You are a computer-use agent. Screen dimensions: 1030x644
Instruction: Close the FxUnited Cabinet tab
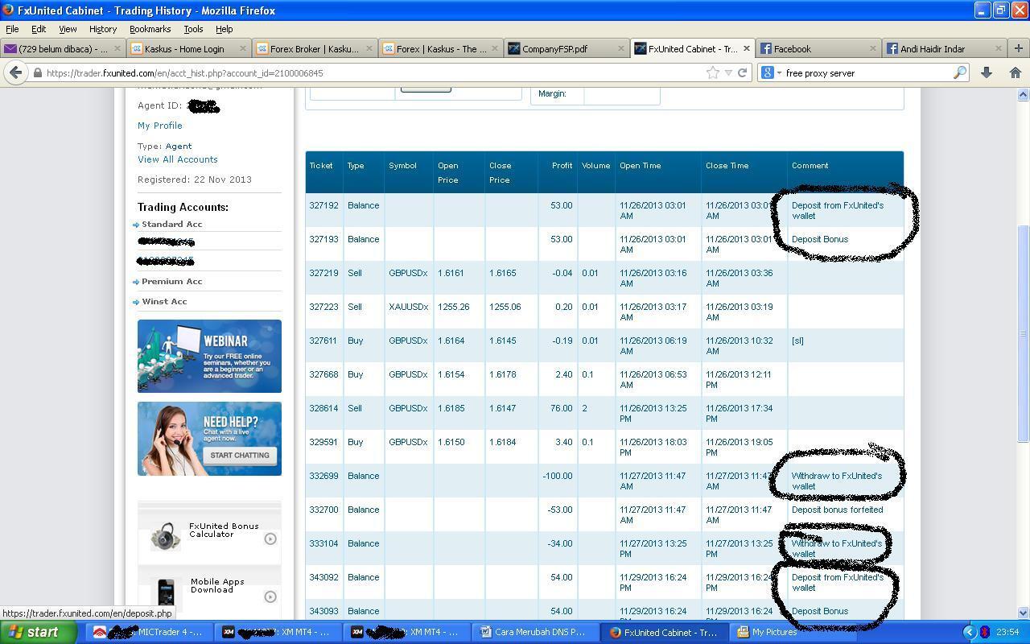point(746,48)
